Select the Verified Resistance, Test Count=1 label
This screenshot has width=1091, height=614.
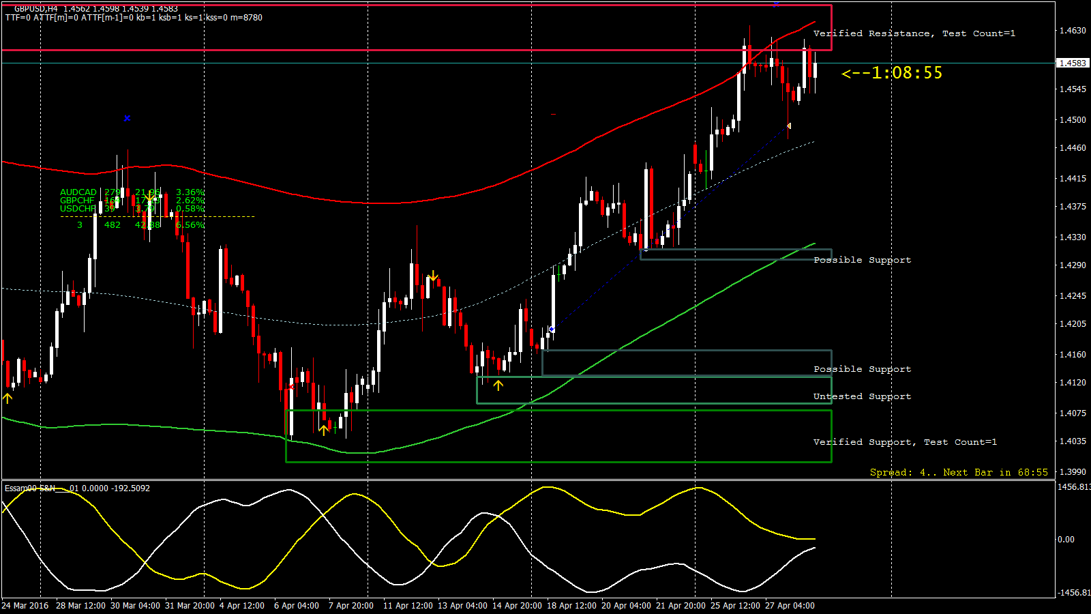(x=914, y=33)
